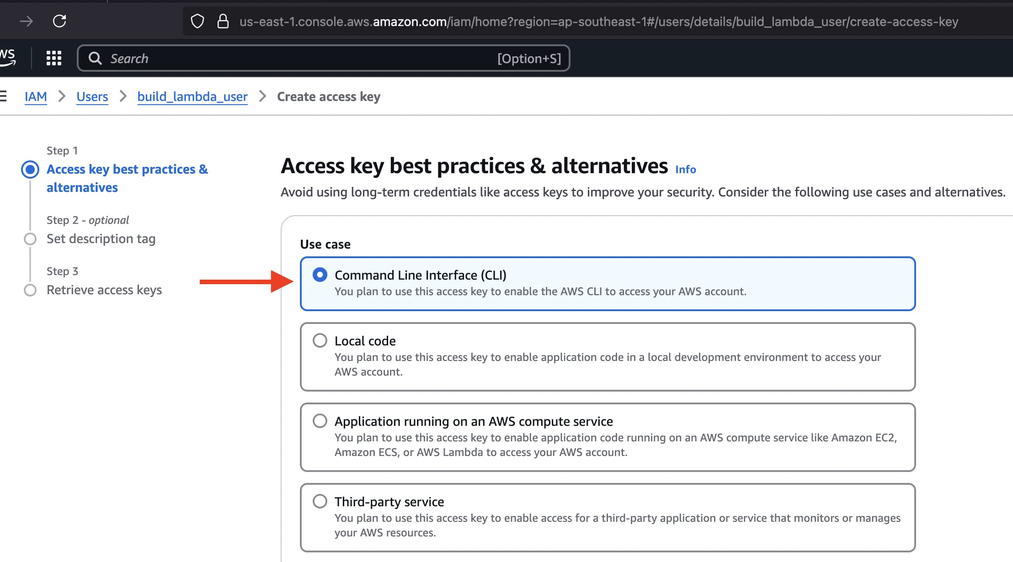Reload the page with refresh icon
This screenshot has width=1013, height=562.
pyautogui.click(x=60, y=21)
